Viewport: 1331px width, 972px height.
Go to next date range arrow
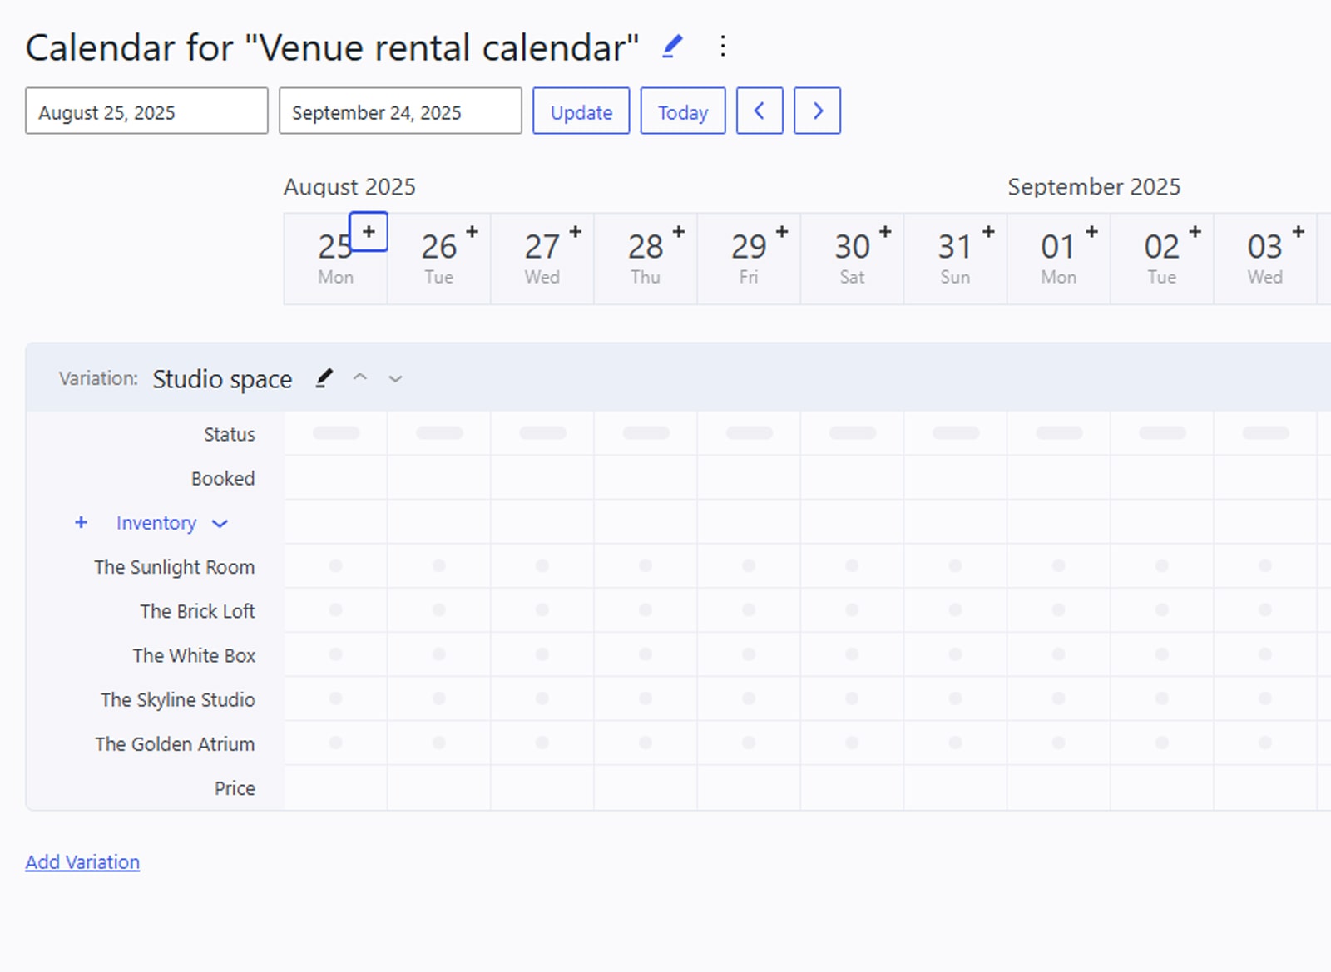[x=817, y=111]
